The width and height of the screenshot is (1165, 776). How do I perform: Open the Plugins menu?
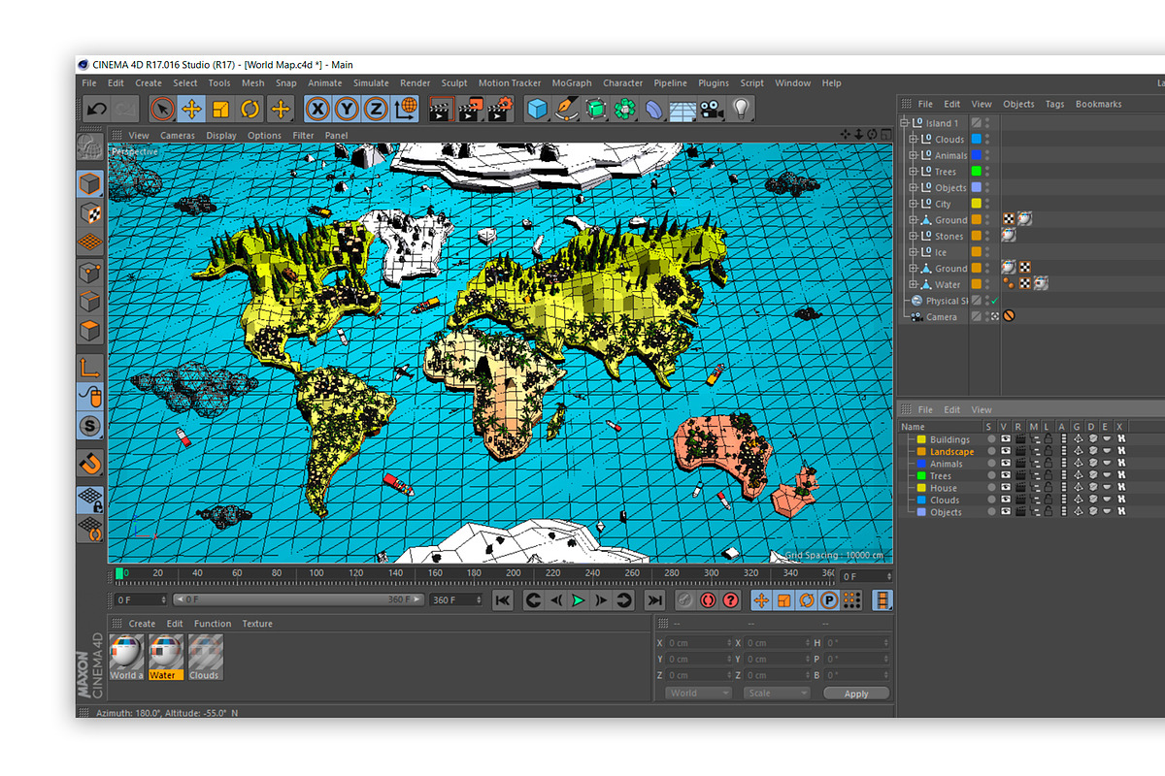pyautogui.click(x=714, y=83)
